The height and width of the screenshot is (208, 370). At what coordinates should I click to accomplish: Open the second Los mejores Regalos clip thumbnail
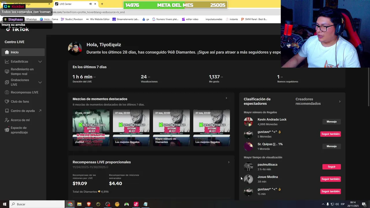coord(212,128)
